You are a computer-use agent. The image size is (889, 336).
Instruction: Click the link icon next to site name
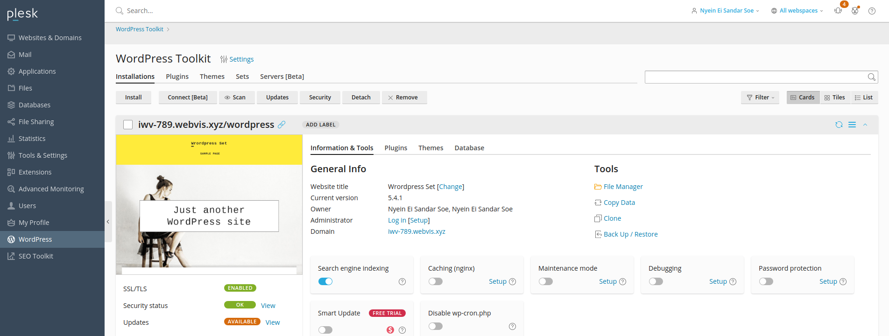click(x=282, y=125)
